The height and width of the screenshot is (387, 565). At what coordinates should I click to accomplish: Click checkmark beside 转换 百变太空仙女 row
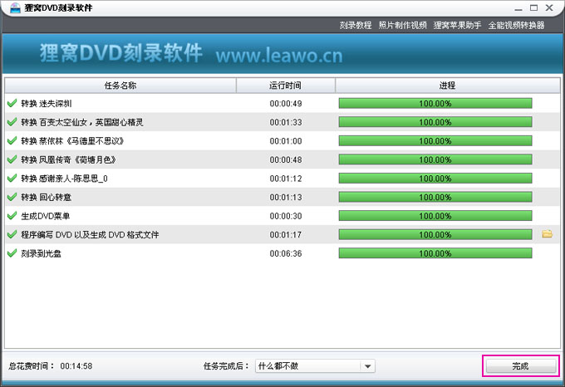pos(12,122)
